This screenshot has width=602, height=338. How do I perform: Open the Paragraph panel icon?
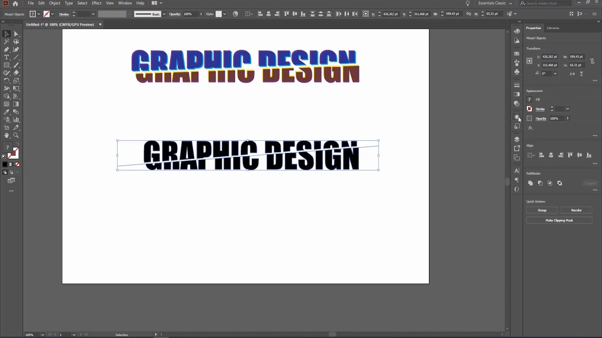point(517,180)
